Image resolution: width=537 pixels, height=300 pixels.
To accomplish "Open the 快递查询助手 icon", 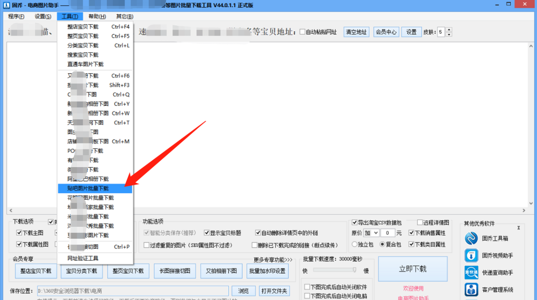I will (x=471, y=272).
